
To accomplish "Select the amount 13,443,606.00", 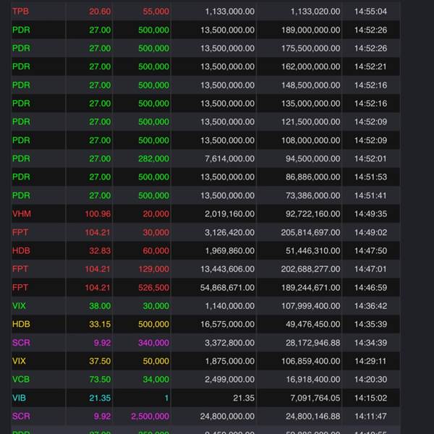I will (228, 269).
